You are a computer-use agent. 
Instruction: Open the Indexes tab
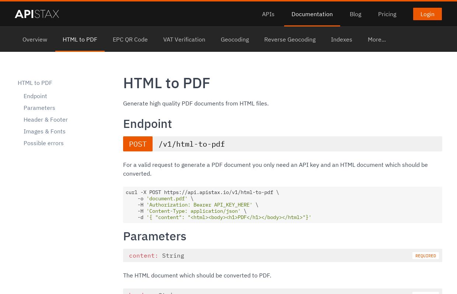tap(341, 39)
